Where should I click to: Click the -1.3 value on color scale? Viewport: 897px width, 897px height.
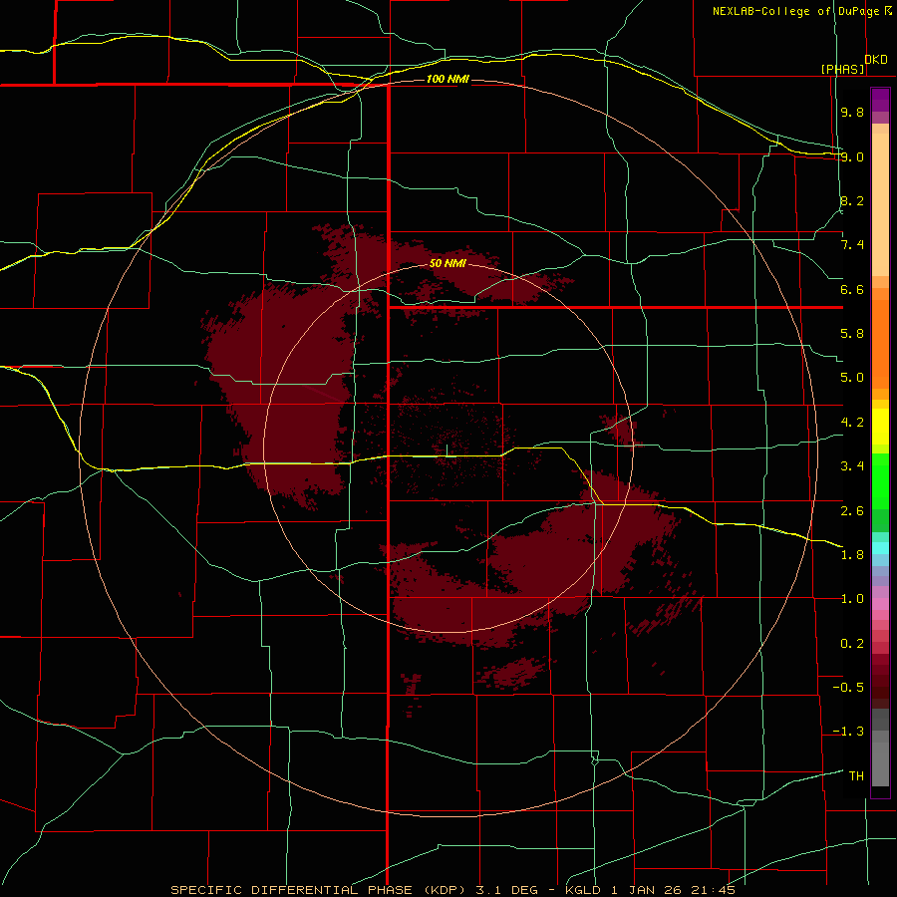(x=848, y=732)
